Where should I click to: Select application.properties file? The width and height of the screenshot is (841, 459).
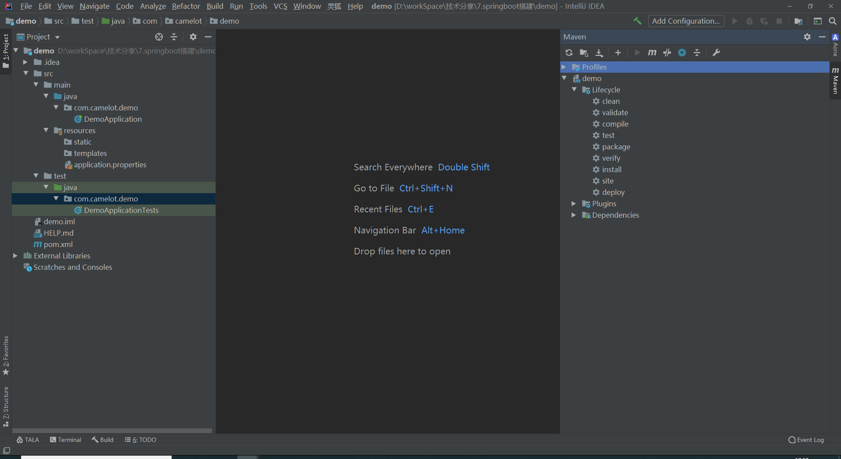point(110,165)
